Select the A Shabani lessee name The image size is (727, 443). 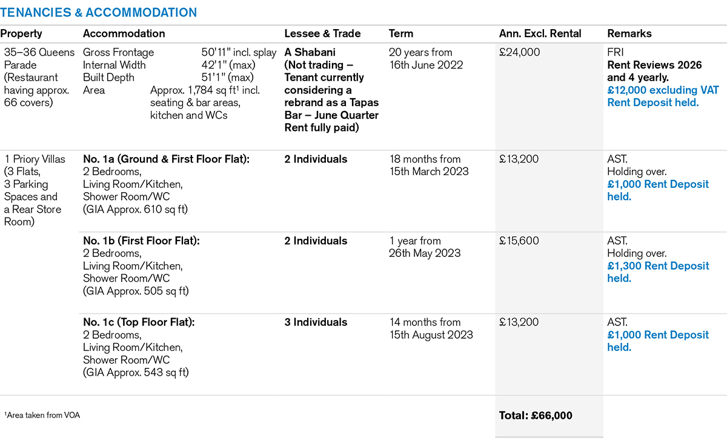pyautogui.click(x=310, y=52)
